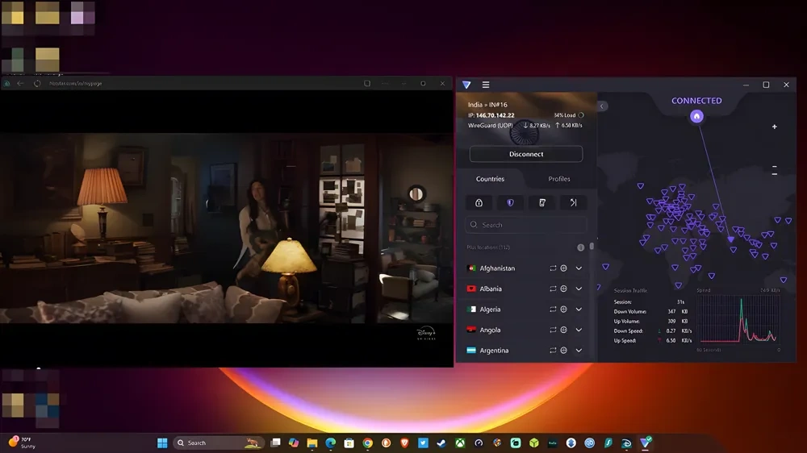
Task: Click the Angola globe icon
Action: [x=563, y=330]
